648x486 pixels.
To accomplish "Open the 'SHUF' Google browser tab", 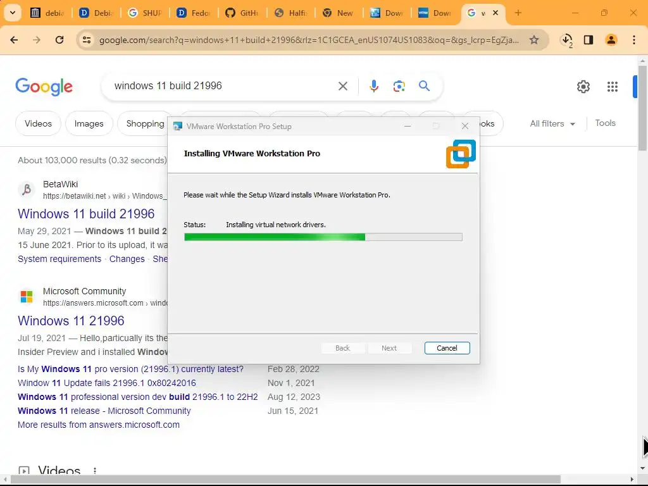I will pyautogui.click(x=145, y=13).
